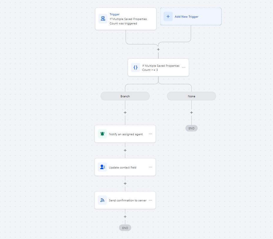Screen dimensions: 273x239
Task: Add a step under the Branch label
Action: tap(125, 113)
